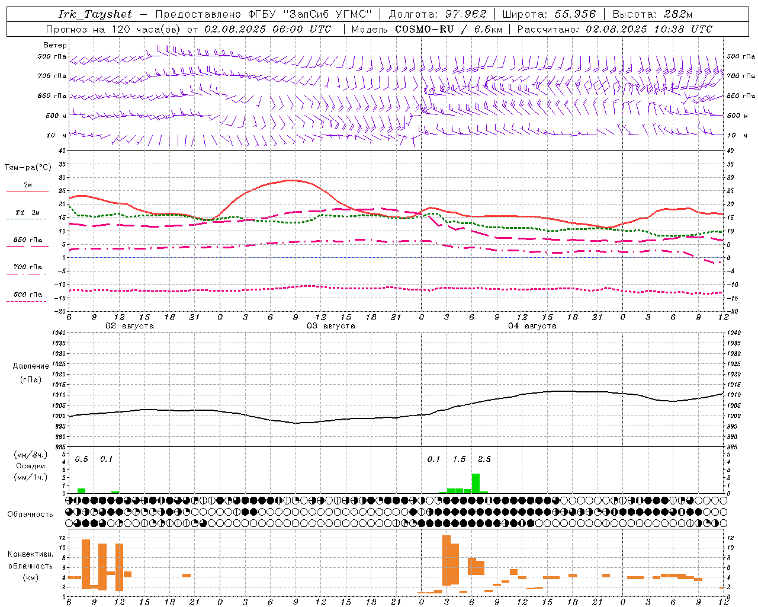Click the "Осадки" precipitation label
The width and height of the screenshot is (758, 607).
31,466
